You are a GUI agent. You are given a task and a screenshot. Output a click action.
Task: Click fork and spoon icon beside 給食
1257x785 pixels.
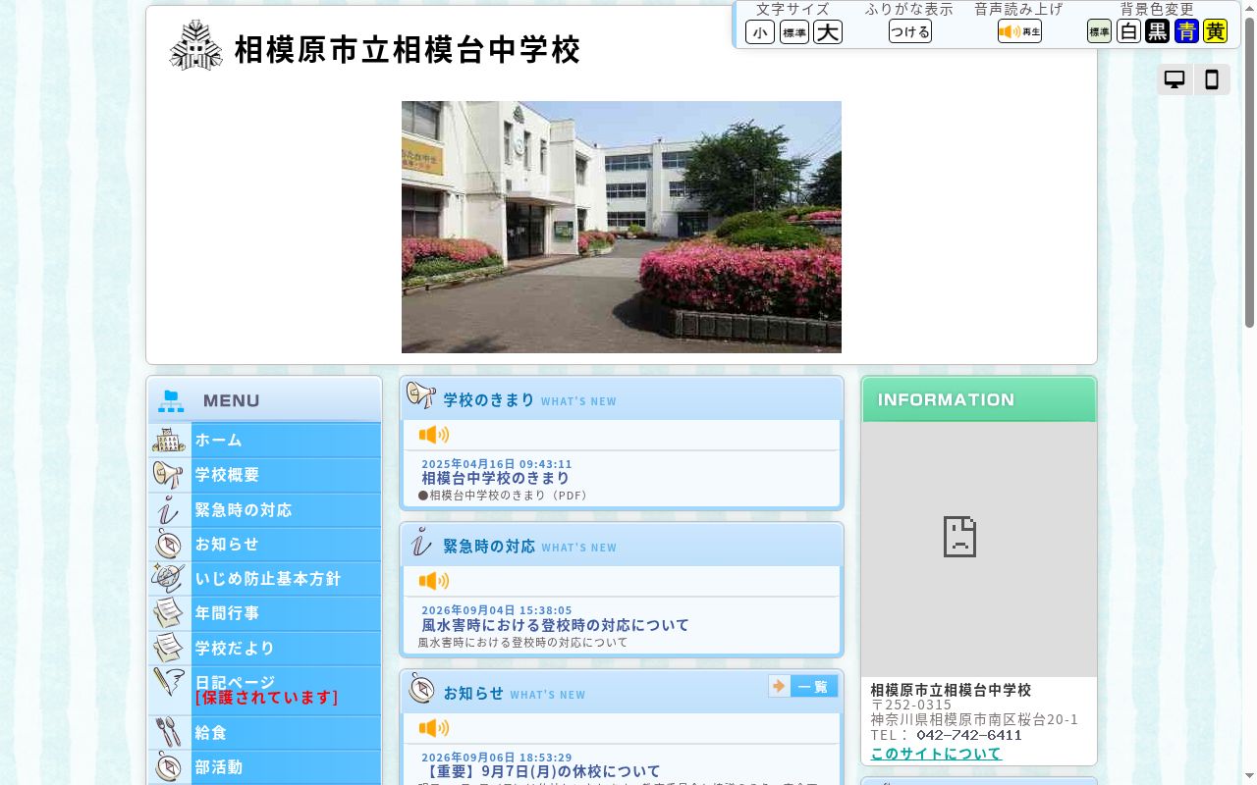(169, 732)
